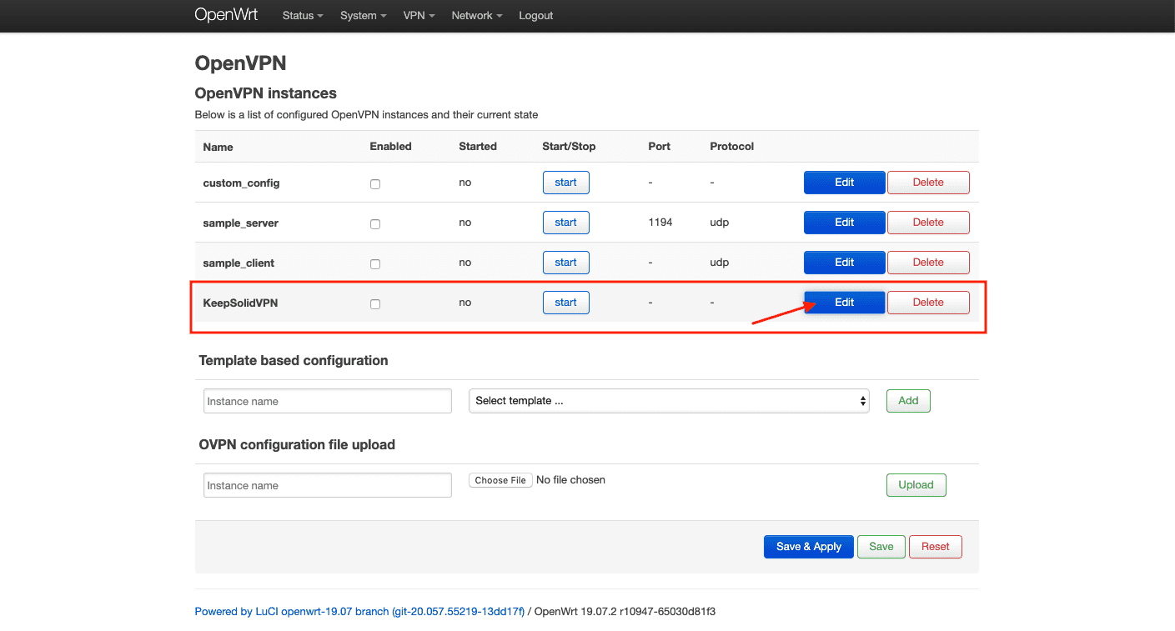
Task: Enable the KeepSolidVPN instance checkbox
Action: (375, 304)
